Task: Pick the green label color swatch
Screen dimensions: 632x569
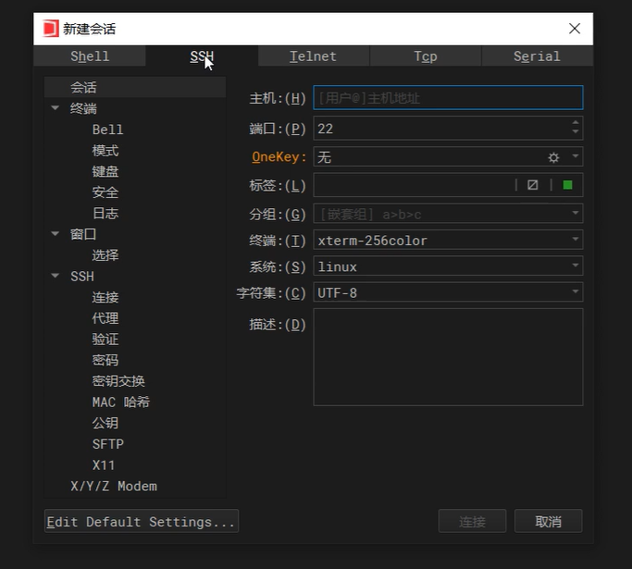Action: [567, 185]
